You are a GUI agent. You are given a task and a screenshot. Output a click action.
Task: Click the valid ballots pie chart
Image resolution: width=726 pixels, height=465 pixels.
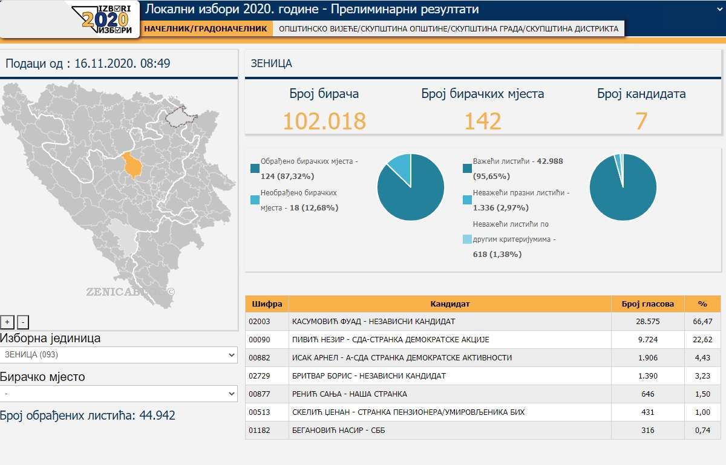tap(623, 187)
